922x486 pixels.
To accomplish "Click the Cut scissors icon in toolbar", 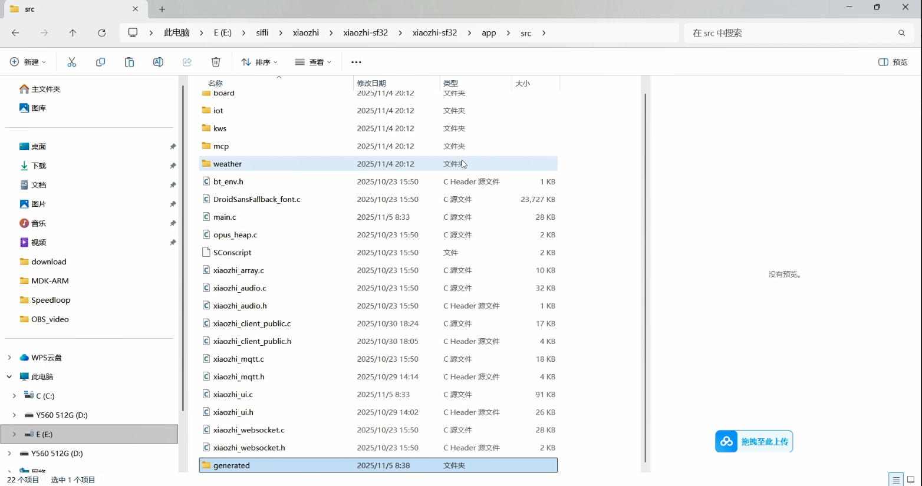I will (x=72, y=62).
